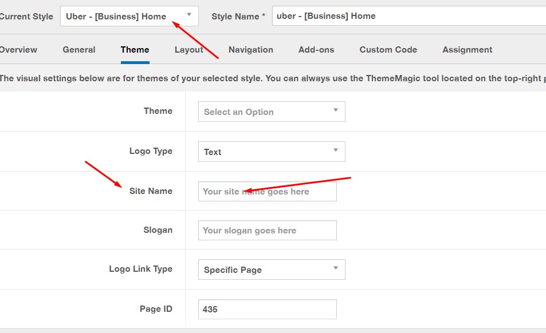Click the Slogan input field
The height and width of the screenshot is (333, 546).
coord(267,231)
